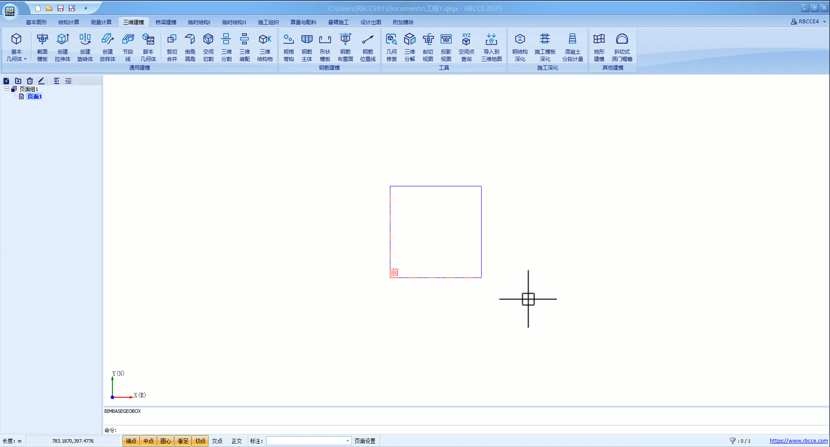Open the 倒角圆角 chamfer tool
This screenshot has height=447, width=830.
click(x=190, y=47)
